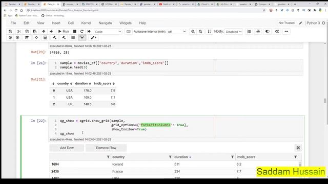Click the Python 3 kernel indicator
328x184 pixels.
[316, 23]
